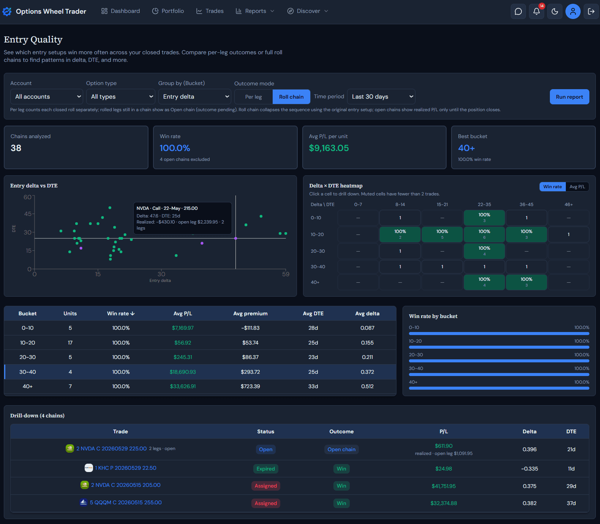
Task: Switch heatmap to Avg P/L view
Action: [577, 187]
